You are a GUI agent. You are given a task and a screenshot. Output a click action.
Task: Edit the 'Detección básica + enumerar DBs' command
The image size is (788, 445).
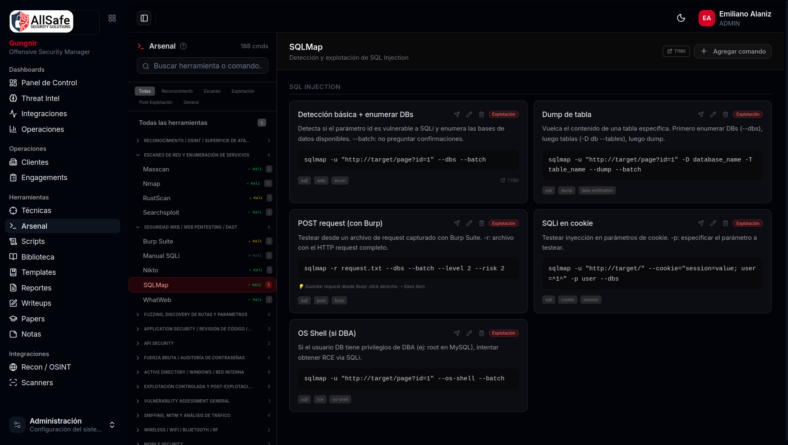click(469, 114)
